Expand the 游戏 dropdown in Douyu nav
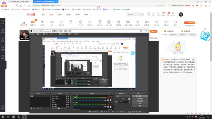The image size is (212, 119). click(78, 15)
